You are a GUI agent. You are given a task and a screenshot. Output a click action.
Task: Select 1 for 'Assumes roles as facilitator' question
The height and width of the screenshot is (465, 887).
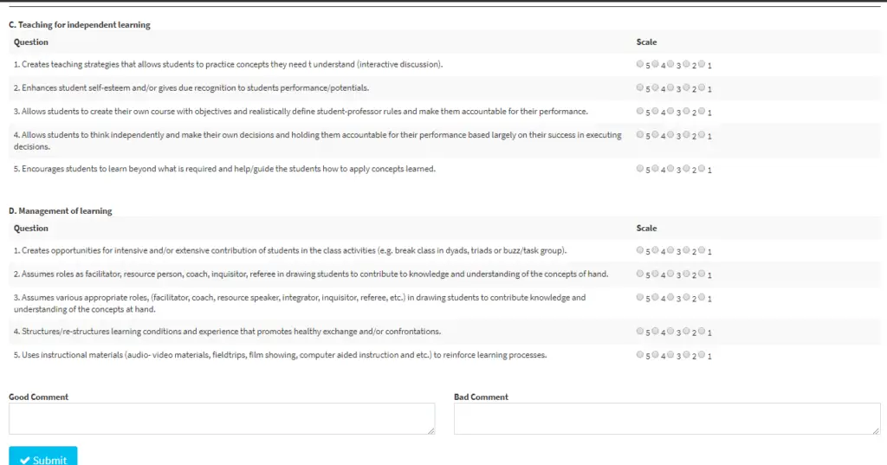point(702,274)
